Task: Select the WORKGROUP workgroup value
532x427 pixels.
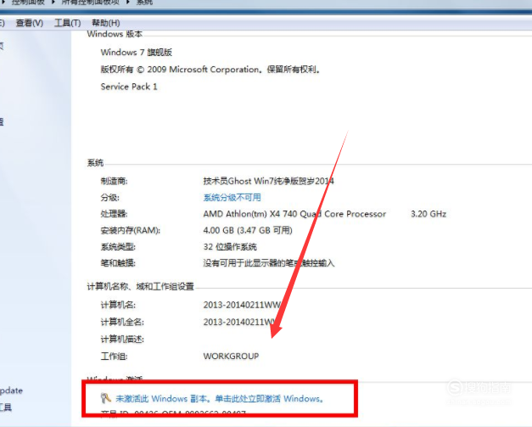Action: [231, 356]
